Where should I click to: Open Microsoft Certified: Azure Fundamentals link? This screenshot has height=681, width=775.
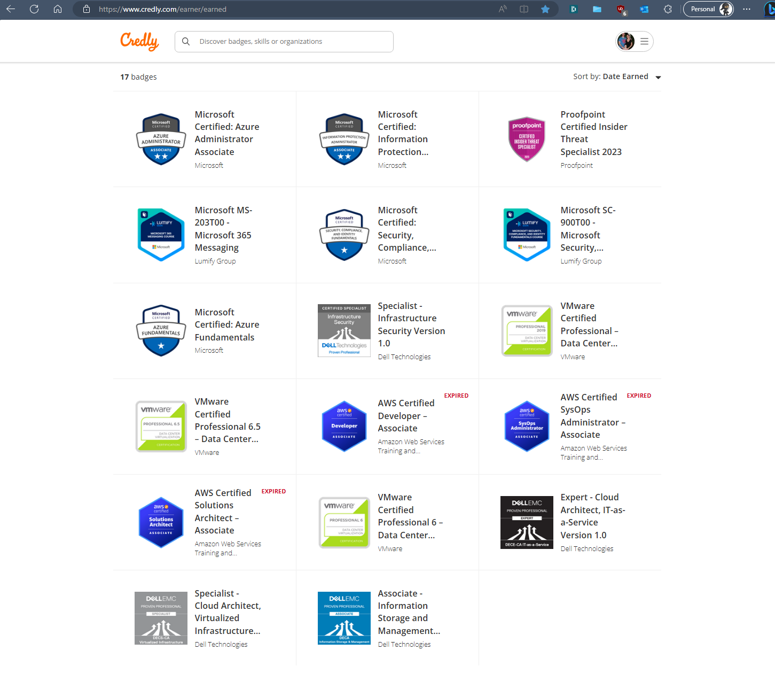point(226,324)
